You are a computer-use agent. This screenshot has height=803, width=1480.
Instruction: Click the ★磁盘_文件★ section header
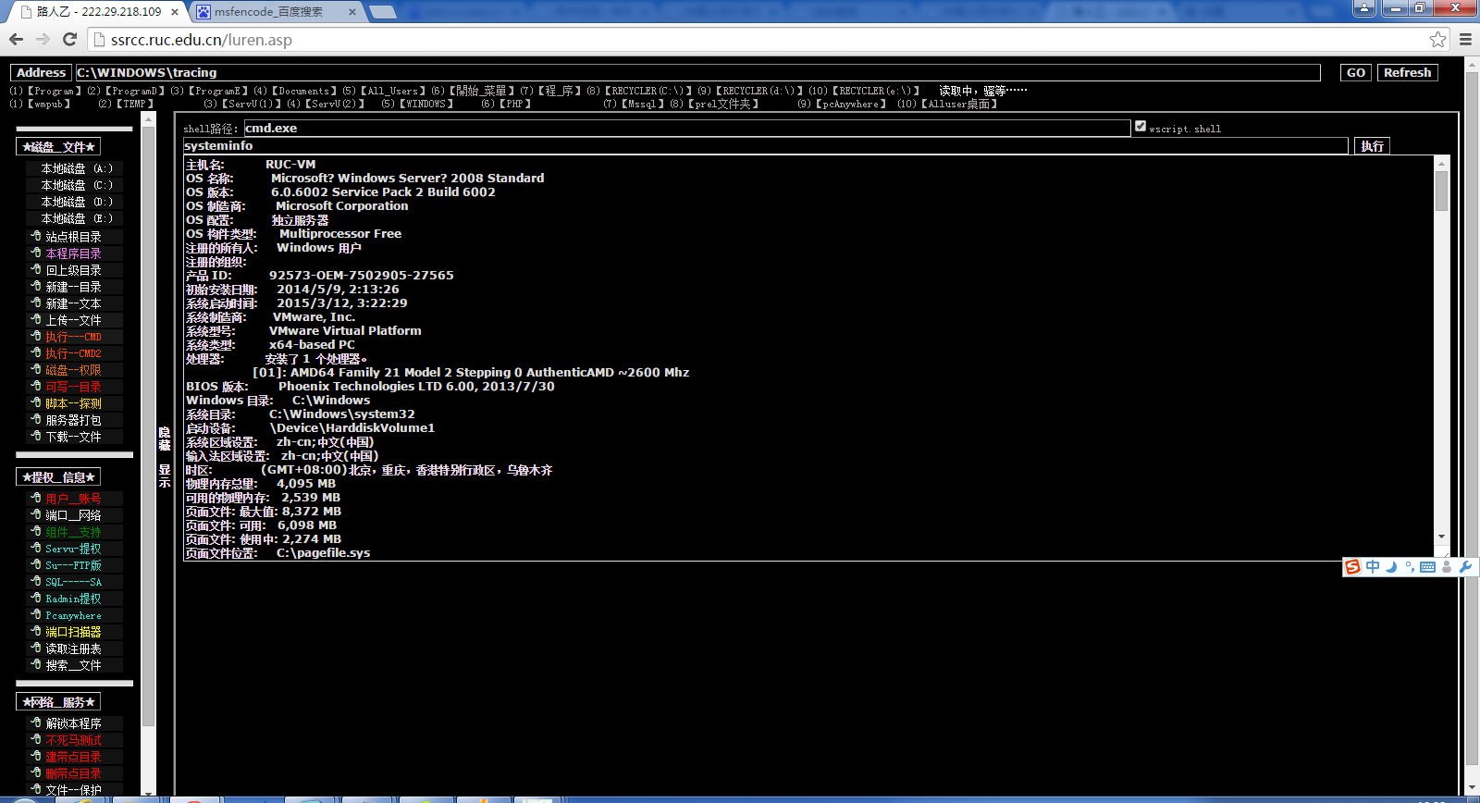coord(58,147)
